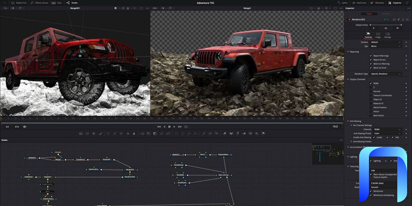
Task: Open the Renderer Type dropdown
Action: click(385, 74)
